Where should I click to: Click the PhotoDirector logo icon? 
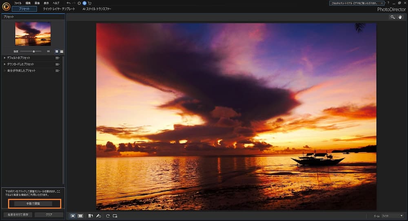point(6,6)
